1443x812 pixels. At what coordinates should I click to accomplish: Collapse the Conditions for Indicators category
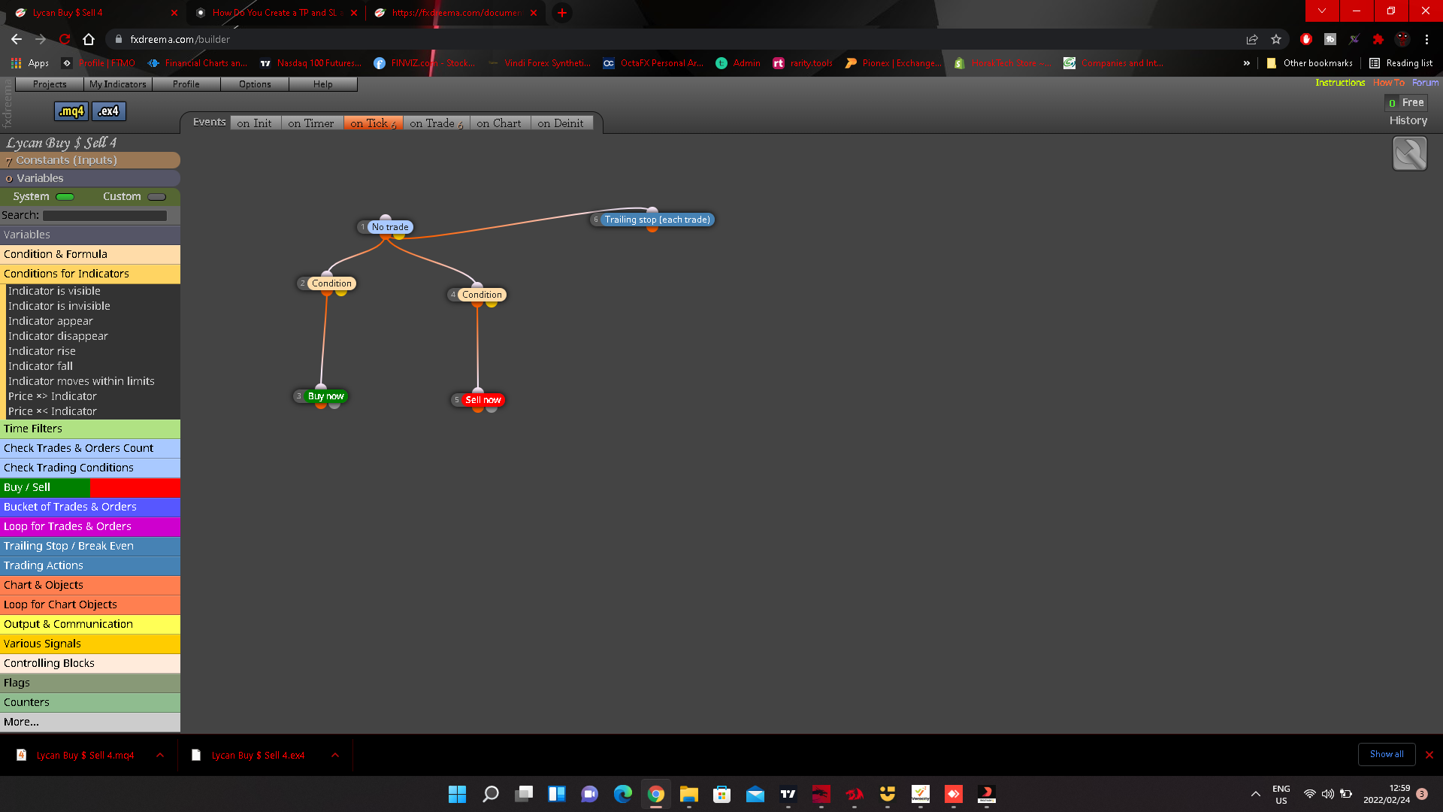[x=90, y=274]
